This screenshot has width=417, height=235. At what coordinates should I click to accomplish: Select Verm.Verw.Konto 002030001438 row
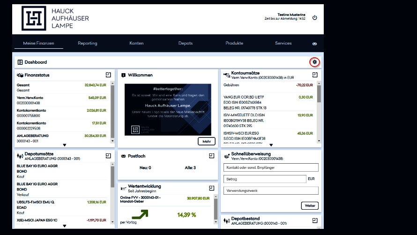61,100
